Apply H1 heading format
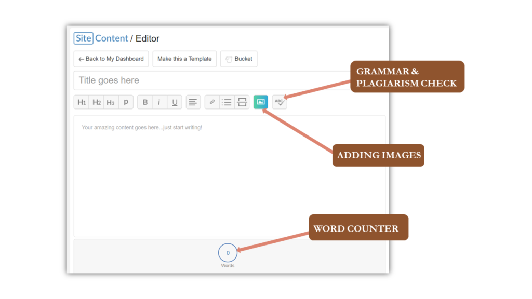532x299 pixels. pos(82,102)
